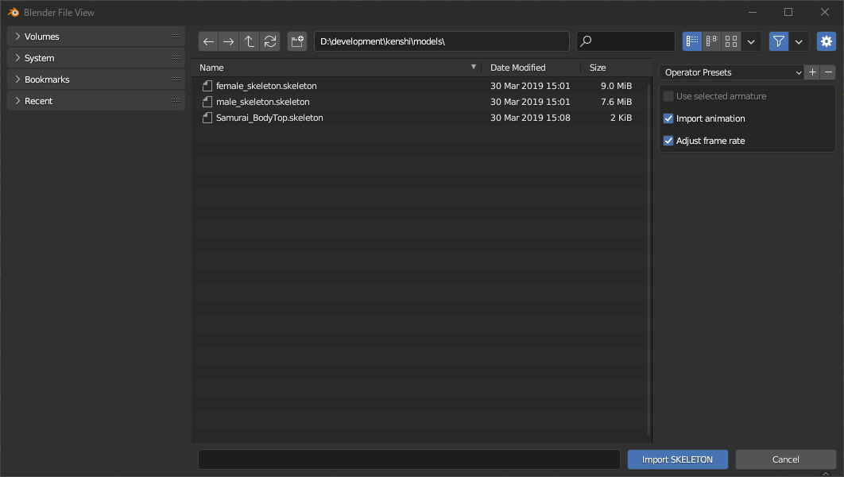Click the search magnifier field
844x477 pixels.
pyautogui.click(x=625, y=41)
